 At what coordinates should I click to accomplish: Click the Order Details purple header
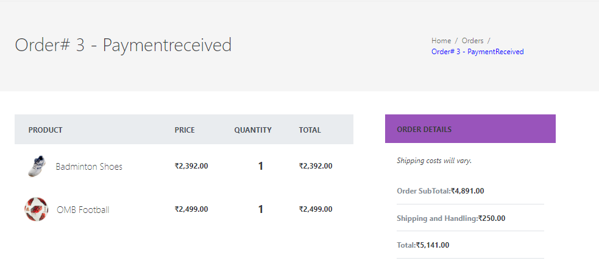470,129
